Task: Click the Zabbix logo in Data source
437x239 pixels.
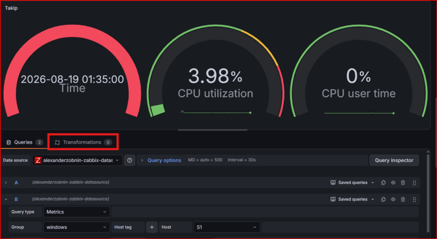Action: click(38, 160)
